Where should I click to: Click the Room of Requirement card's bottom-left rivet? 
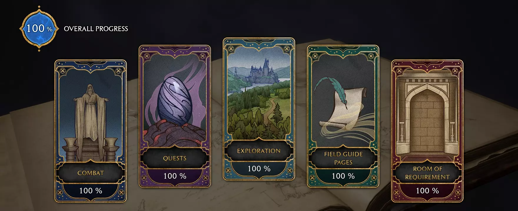pyautogui.click(x=397, y=192)
